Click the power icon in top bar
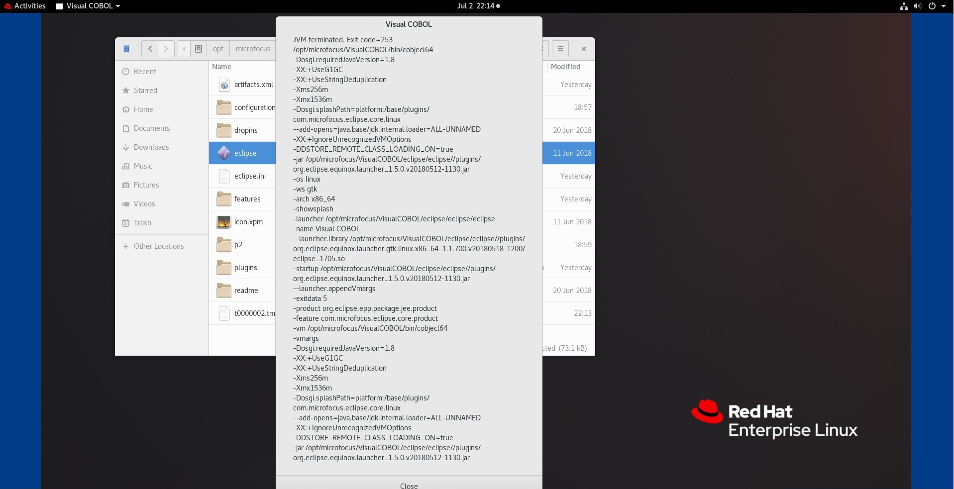This screenshot has height=489, width=954. 932,6
